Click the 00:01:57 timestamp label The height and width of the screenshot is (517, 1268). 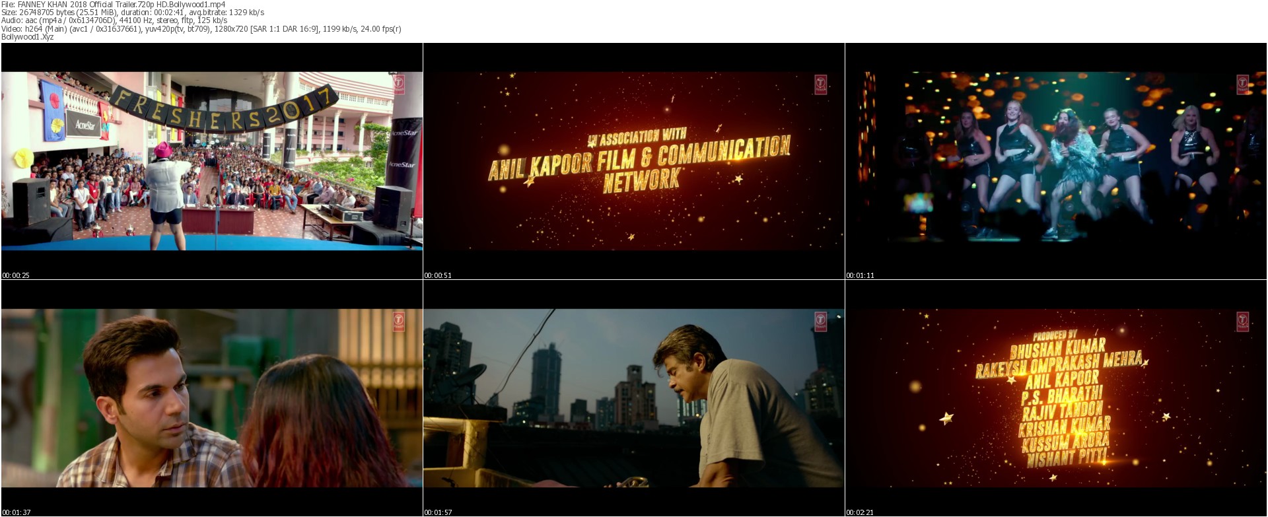[438, 512]
